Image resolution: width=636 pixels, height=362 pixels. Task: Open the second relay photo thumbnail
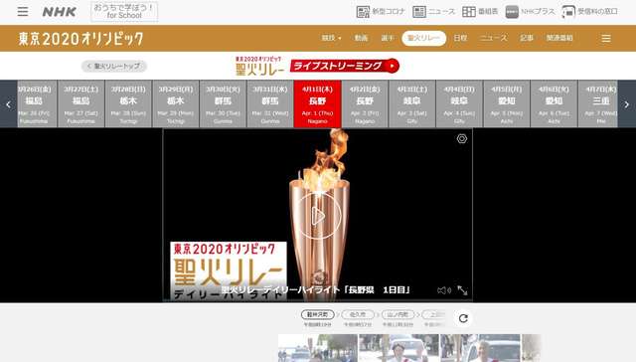(398, 348)
